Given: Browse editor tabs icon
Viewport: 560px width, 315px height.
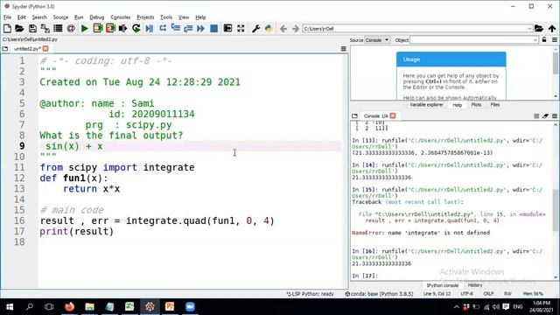Looking at the screenshot, I should pyautogui.click(x=5, y=49).
